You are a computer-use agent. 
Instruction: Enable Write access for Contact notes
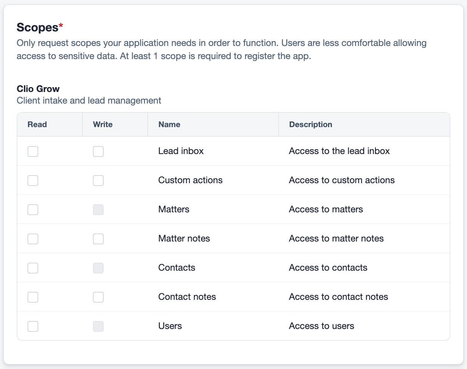(98, 297)
